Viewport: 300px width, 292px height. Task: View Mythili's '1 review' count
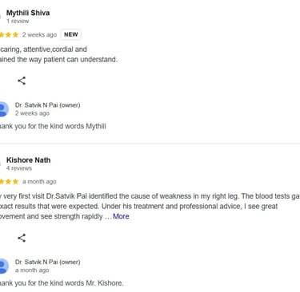(18, 21)
